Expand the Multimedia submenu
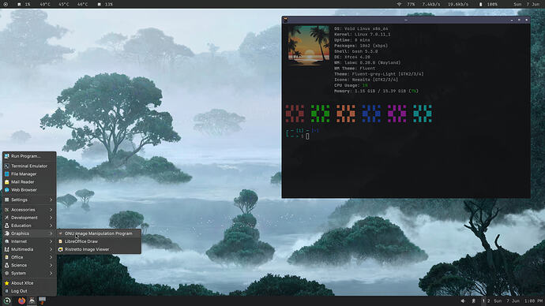 [x=29, y=249]
